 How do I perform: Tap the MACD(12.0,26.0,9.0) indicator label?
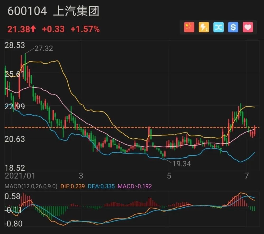(31, 186)
